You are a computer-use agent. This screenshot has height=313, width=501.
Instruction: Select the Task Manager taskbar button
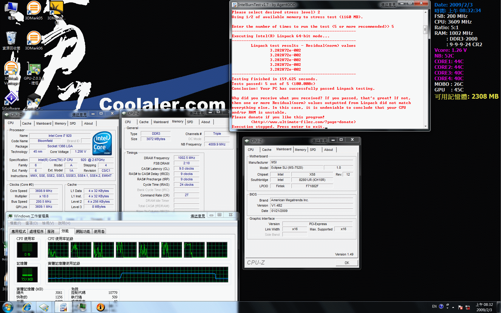(x=82, y=307)
